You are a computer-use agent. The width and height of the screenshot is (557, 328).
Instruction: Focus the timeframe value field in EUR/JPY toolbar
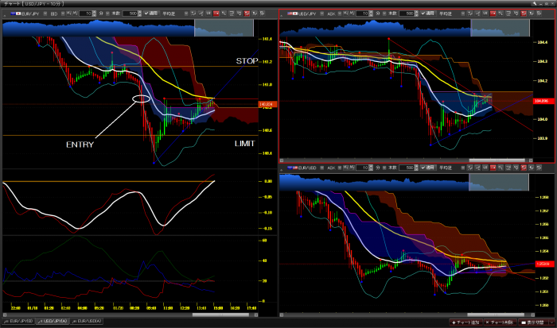pyautogui.click(x=85, y=14)
